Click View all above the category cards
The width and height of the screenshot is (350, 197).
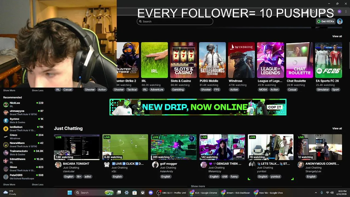coord(337,36)
